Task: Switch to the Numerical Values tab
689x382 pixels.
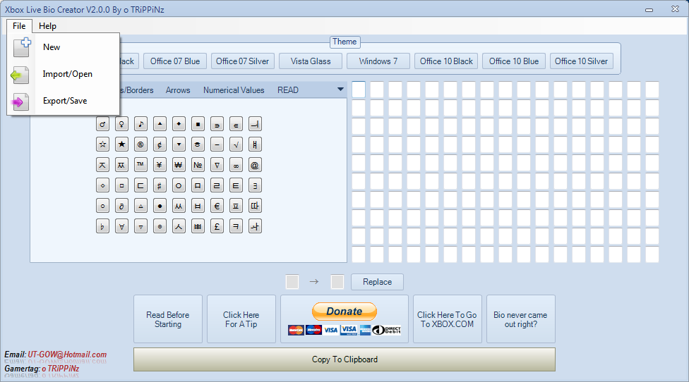Action: pos(234,90)
